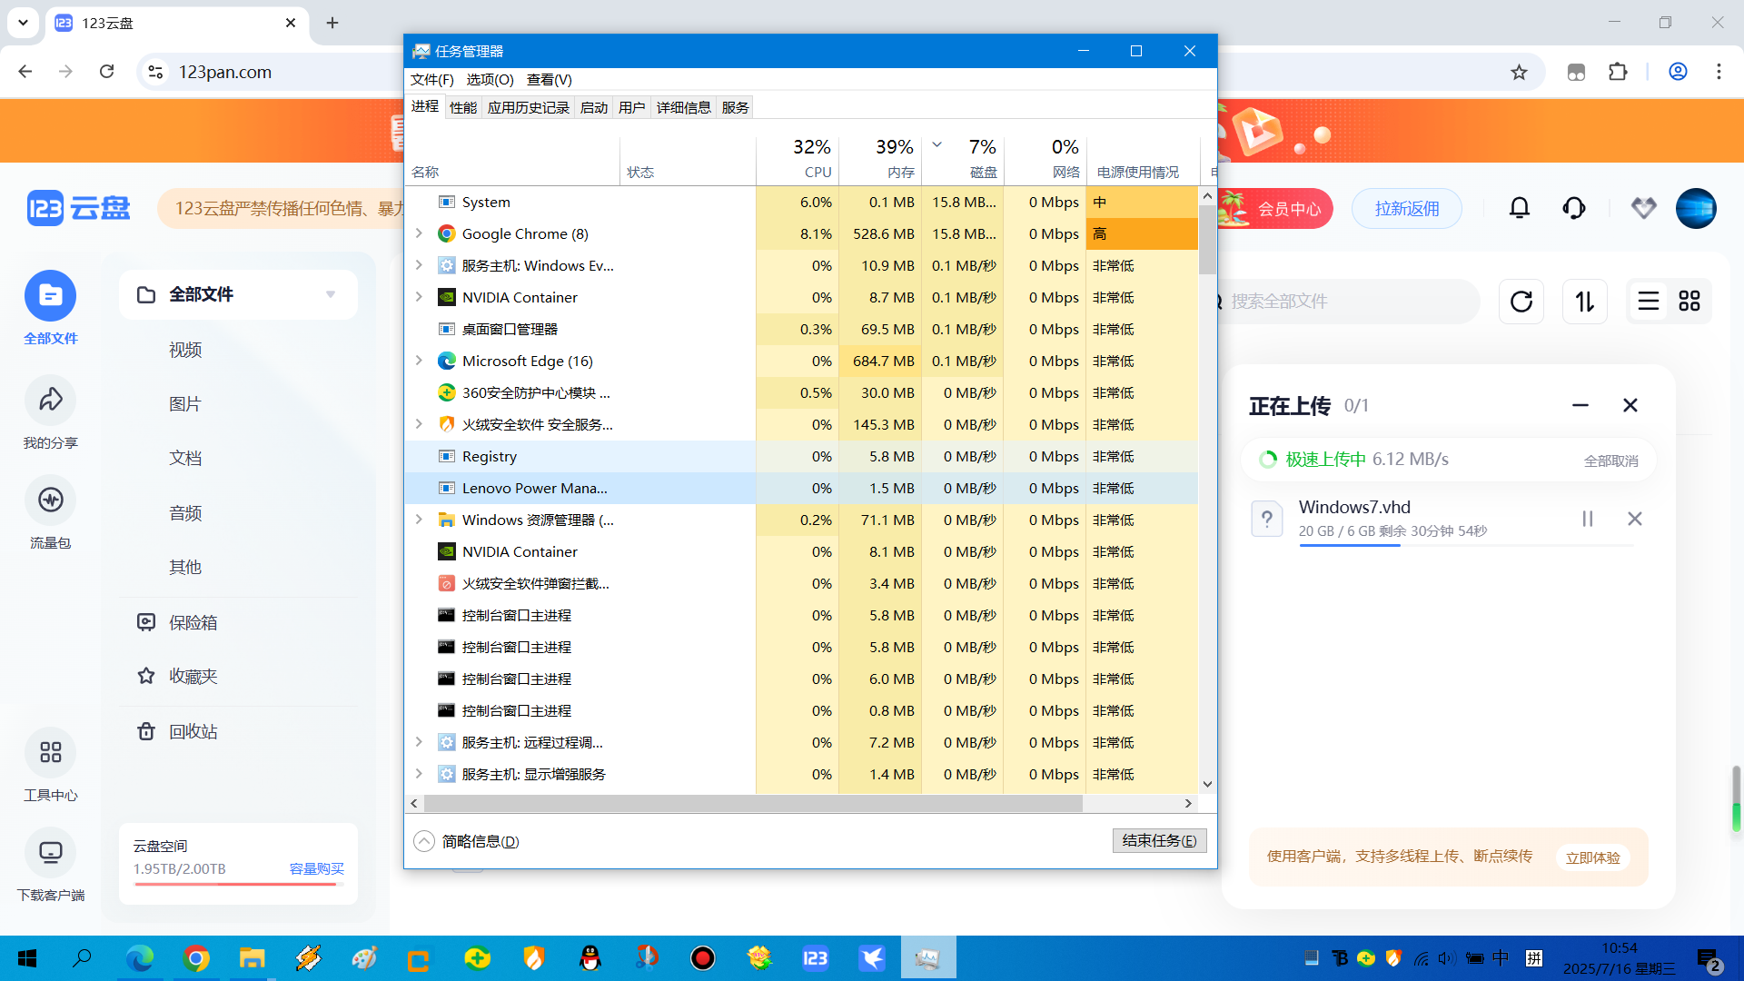The image size is (1744, 981).
Task: Expand 火绒安全软件 安全服务 process group
Action: tap(419, 424)
